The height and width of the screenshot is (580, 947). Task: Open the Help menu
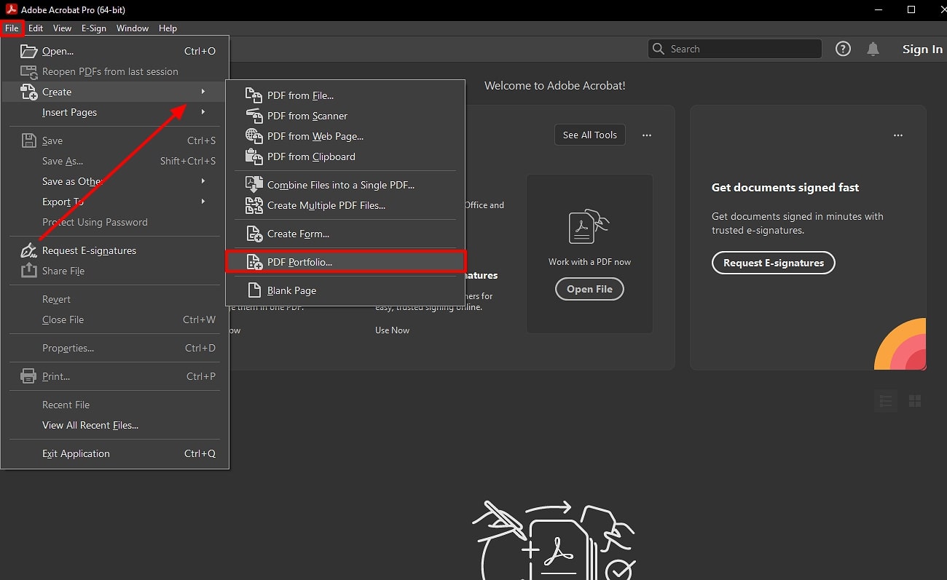168,28
